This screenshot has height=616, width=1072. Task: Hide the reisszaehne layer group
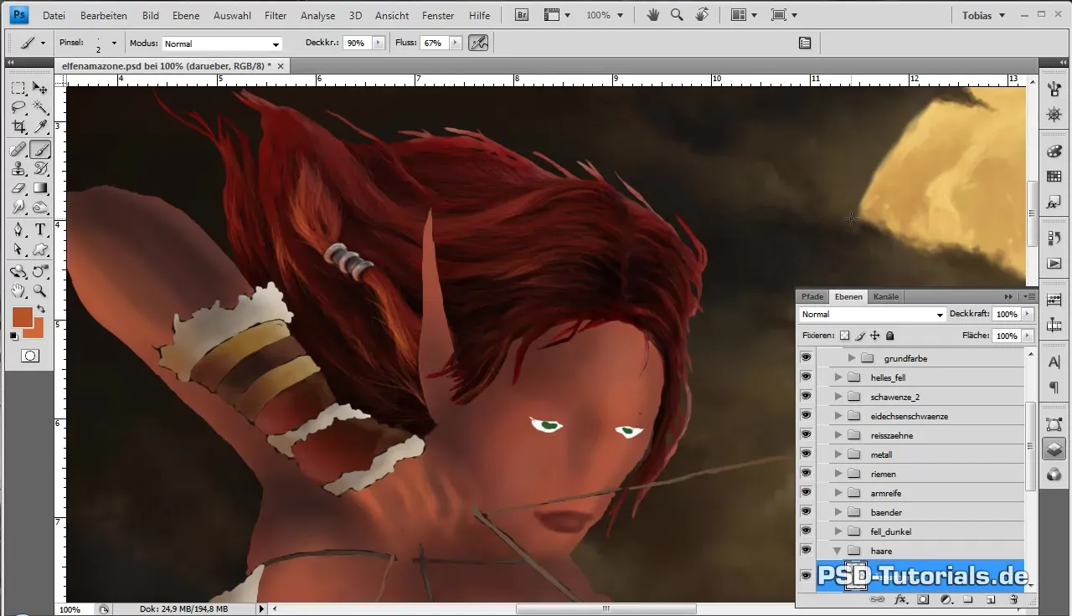[x=806, y=435]
